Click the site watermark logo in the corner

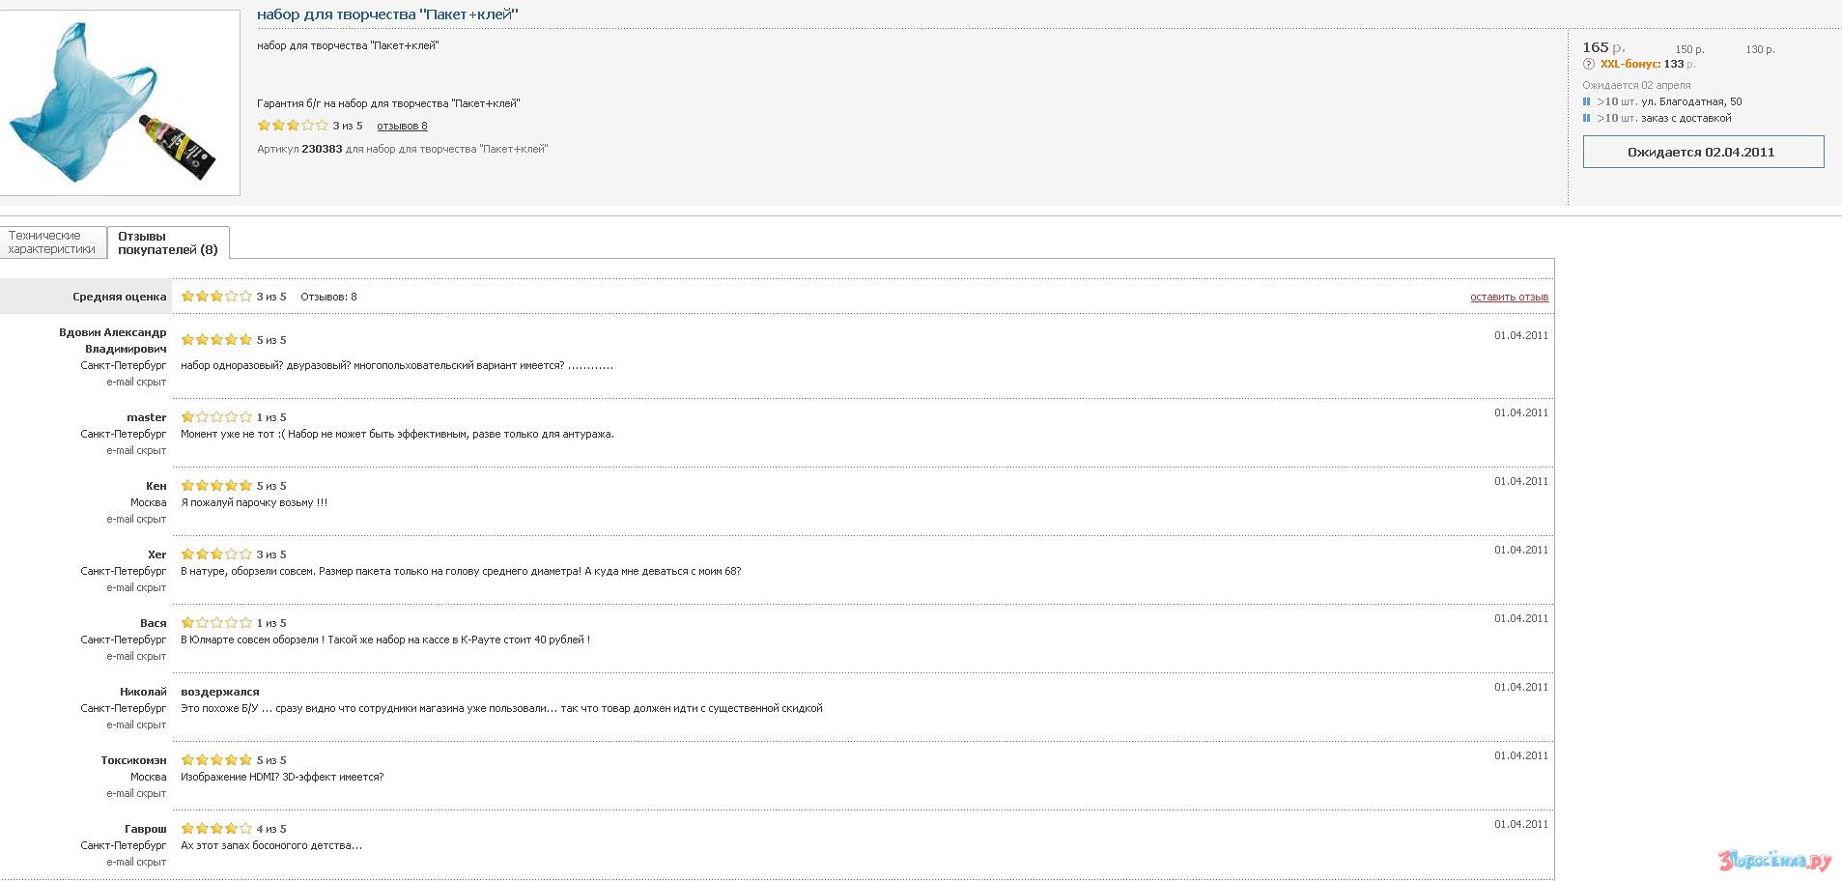click(x=1774, y=860)
